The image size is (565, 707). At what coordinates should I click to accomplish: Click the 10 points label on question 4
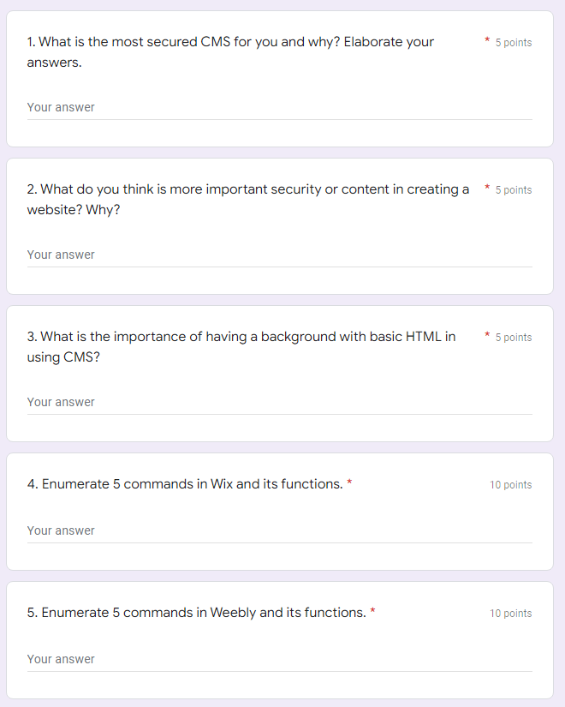pyautogui.click(x=511, y=484)
